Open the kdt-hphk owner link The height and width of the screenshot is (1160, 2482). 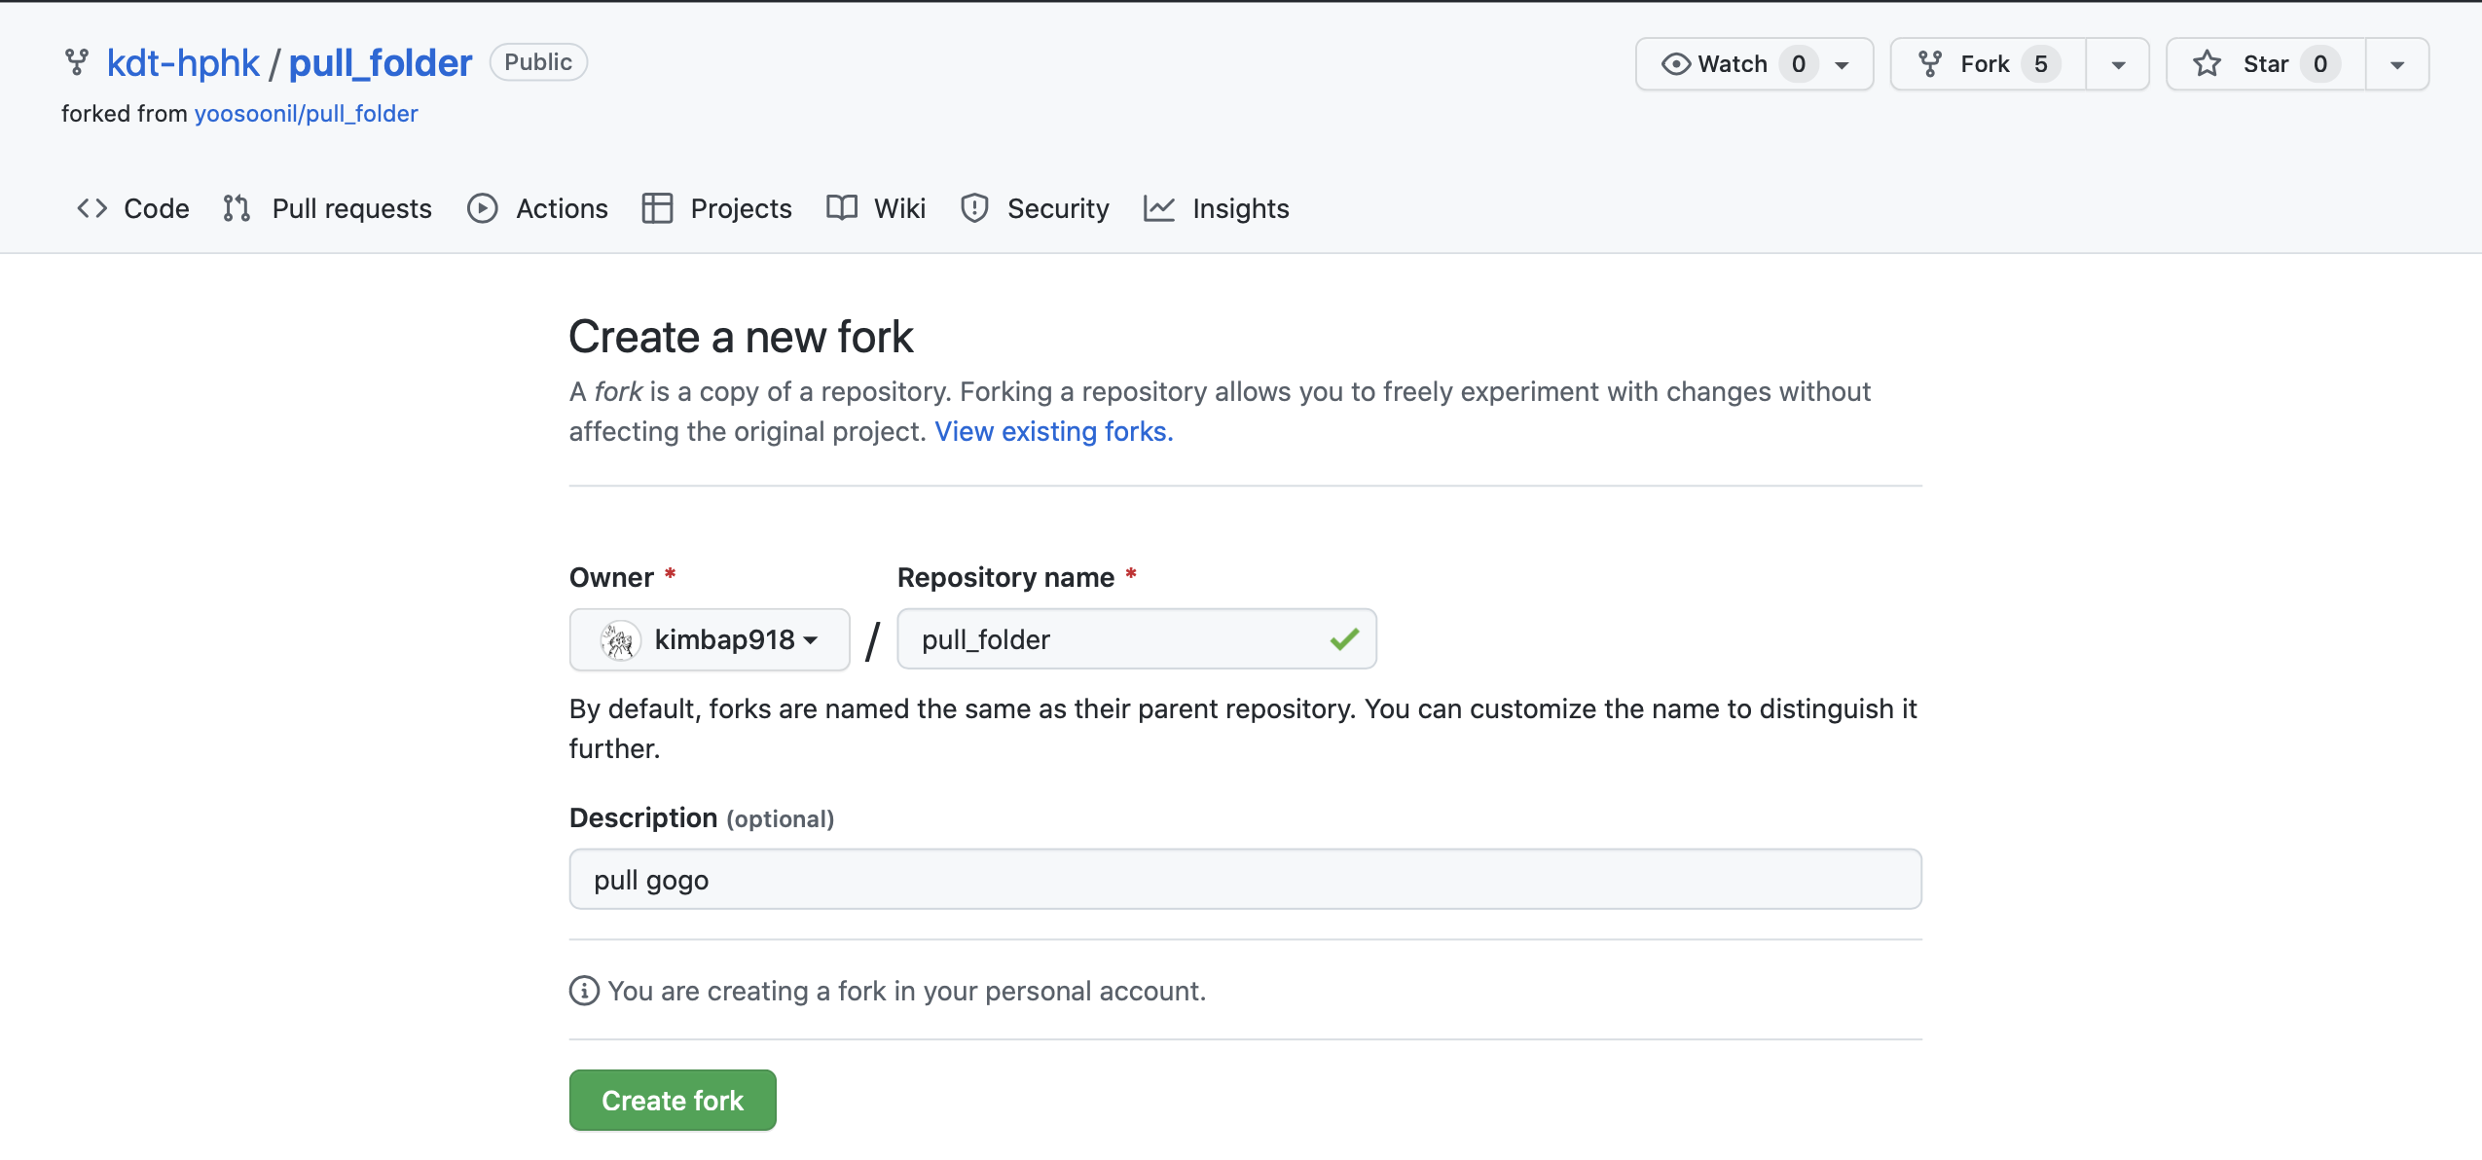coord(183,63)
